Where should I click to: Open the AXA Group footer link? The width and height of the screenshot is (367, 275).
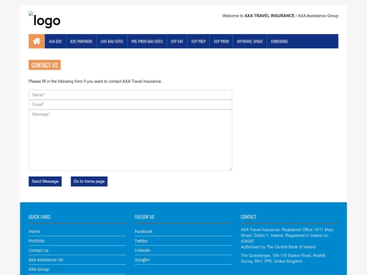coord(39,270)
